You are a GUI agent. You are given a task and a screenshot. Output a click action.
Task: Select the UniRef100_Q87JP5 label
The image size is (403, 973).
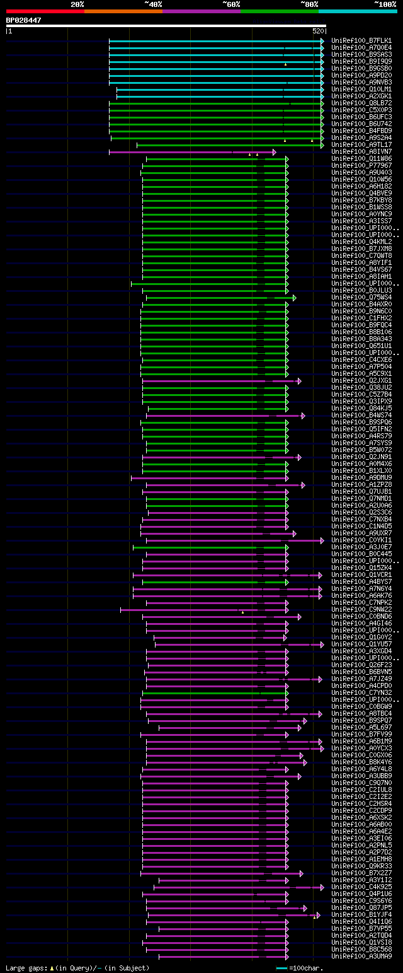[361, 907]
